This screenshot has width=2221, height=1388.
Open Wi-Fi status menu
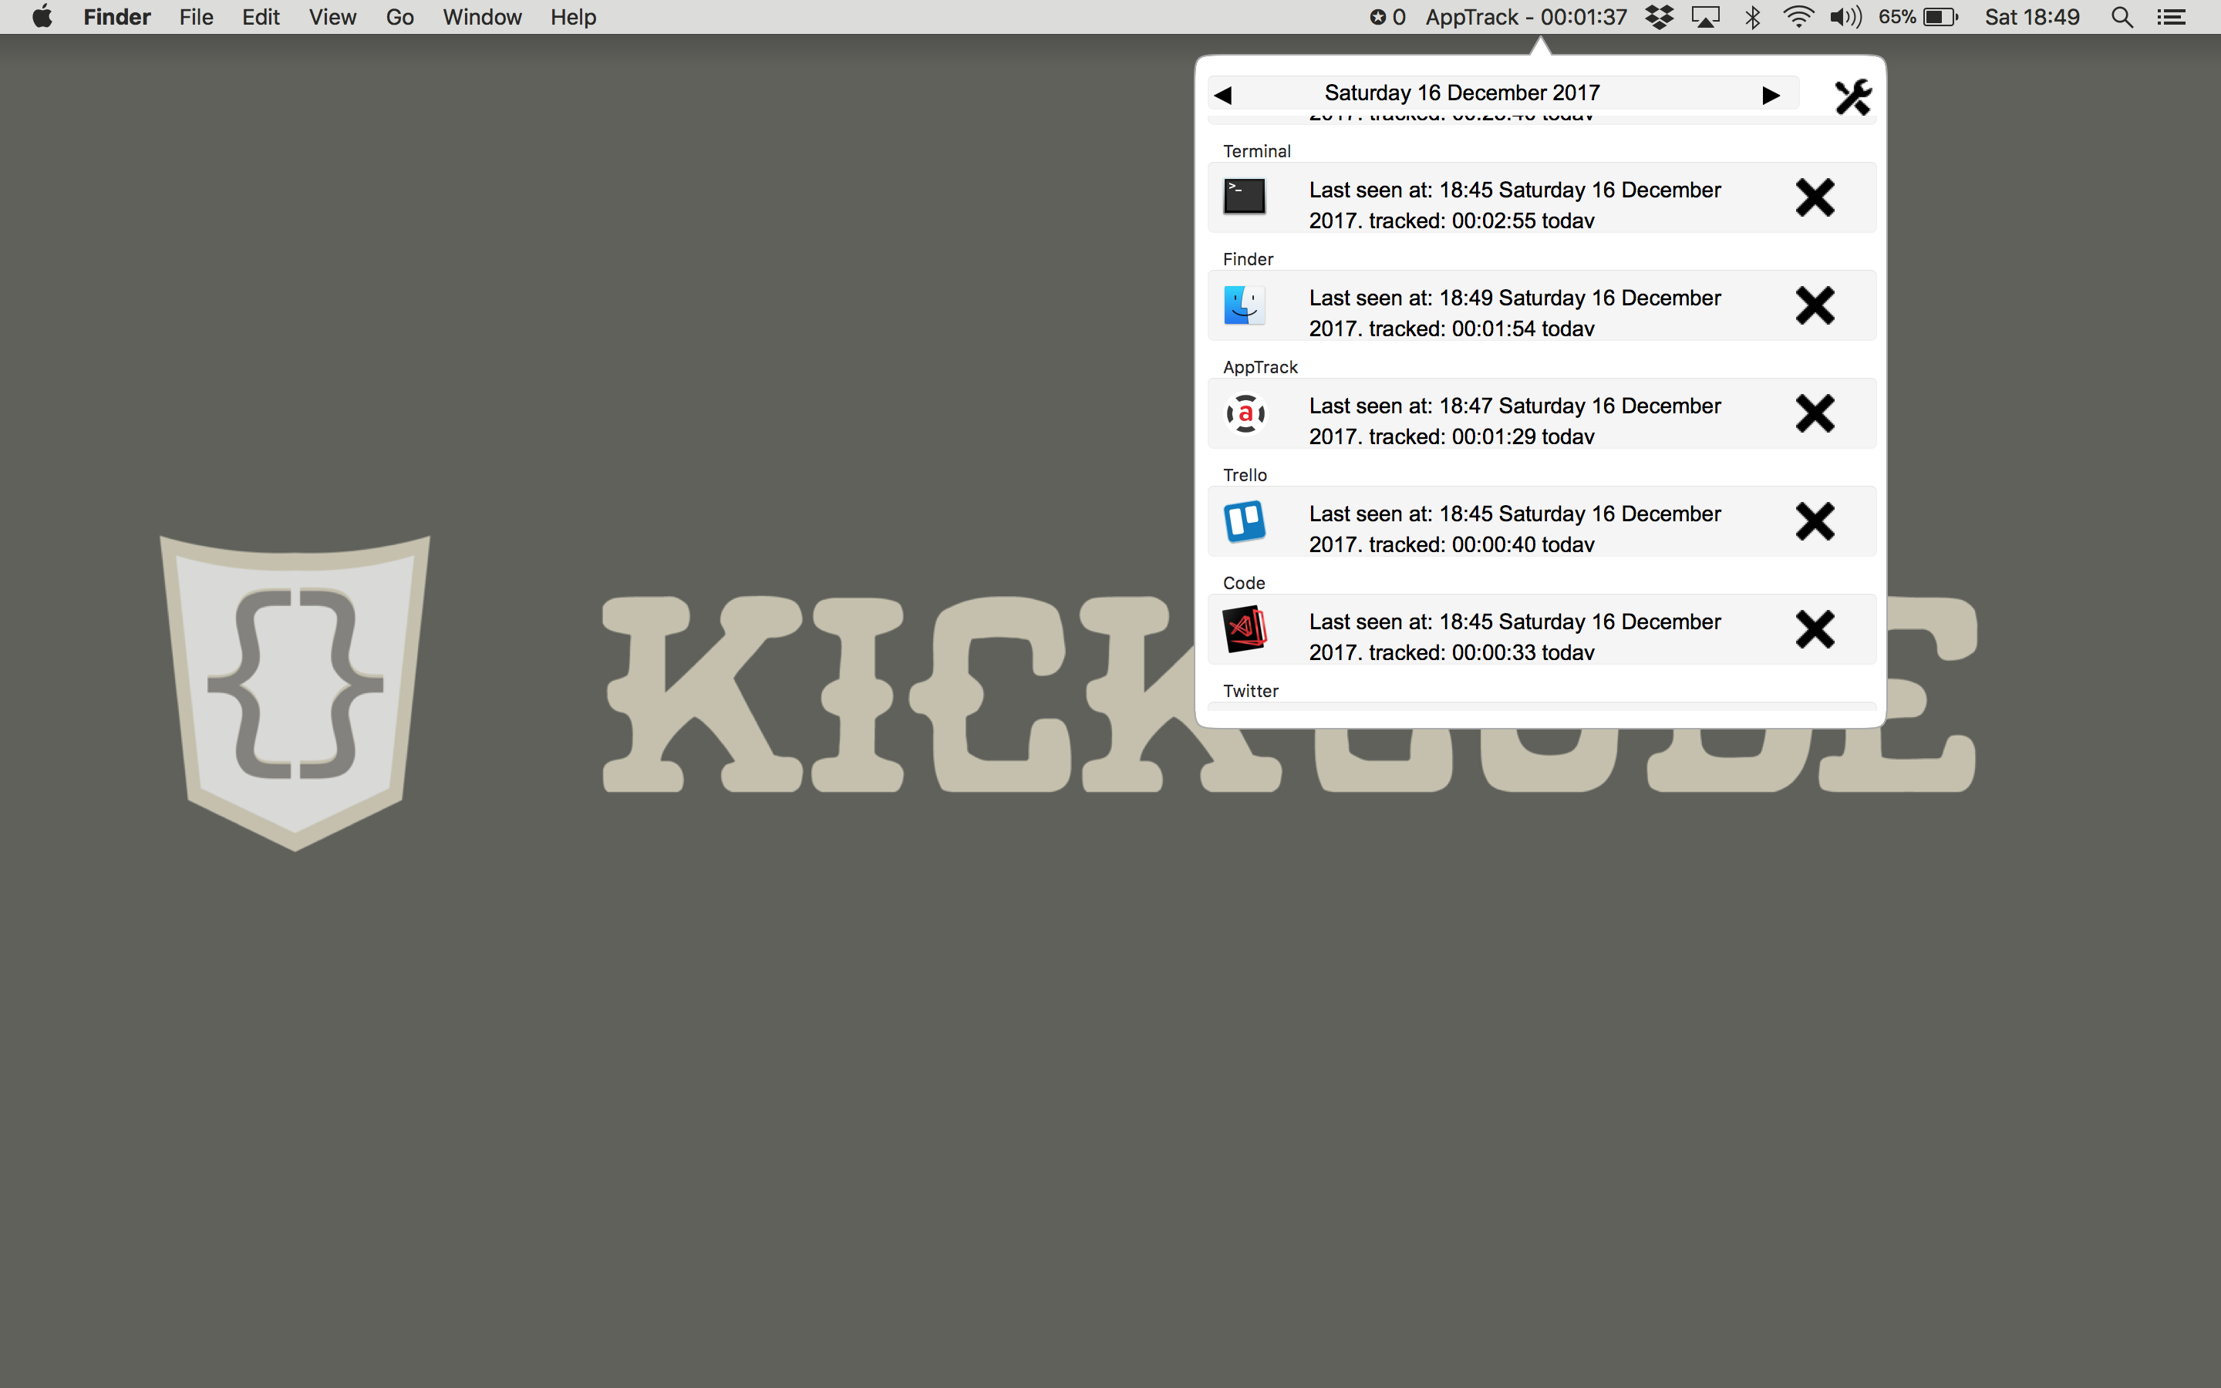(x=1798, y=18)
